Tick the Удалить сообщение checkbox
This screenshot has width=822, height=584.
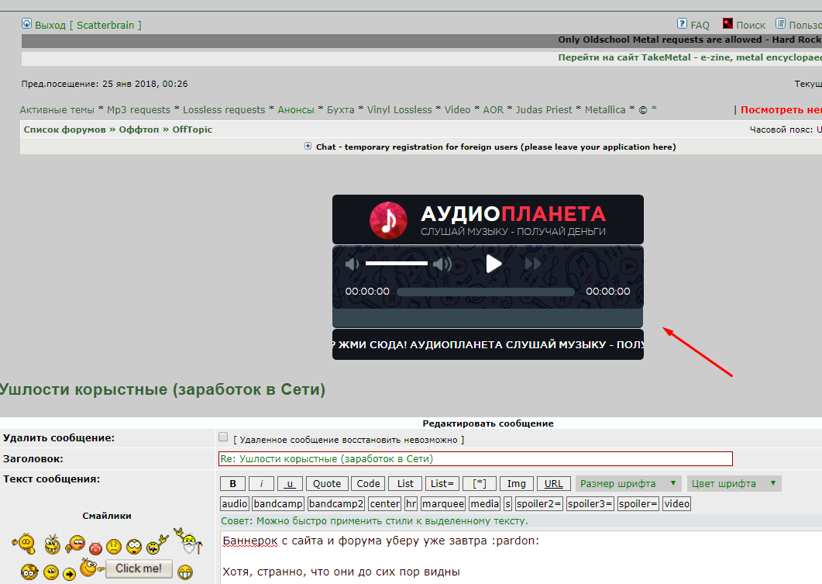point(223,437)
